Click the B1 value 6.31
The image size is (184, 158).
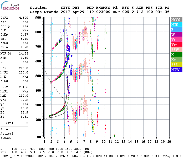pos(24,117)
